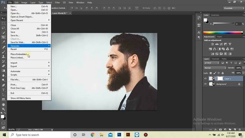Screen dimensions: 245x138
Task: Click the color spectrum ramp
Action: pyautogui.click(x=223, y=33)
